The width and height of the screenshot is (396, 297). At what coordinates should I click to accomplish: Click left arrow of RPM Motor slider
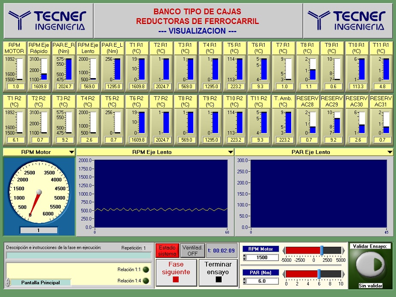pyautogui.click(x=283, y=250)
